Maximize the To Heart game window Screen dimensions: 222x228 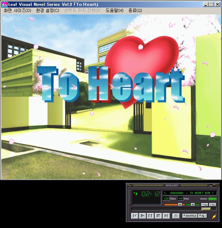[211, 4]
